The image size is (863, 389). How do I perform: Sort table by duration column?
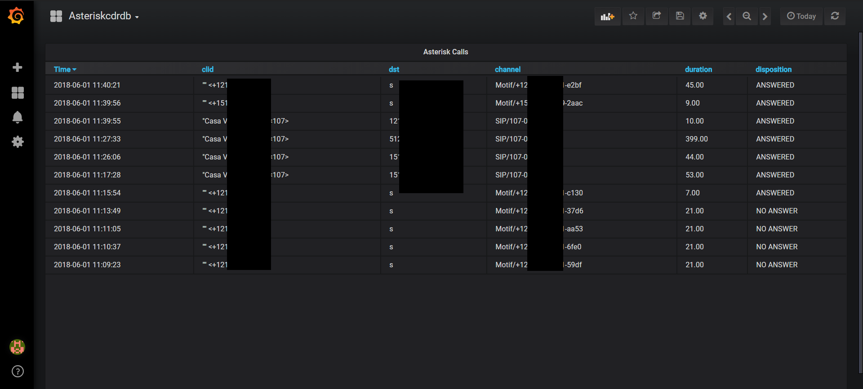click(698, 69)
